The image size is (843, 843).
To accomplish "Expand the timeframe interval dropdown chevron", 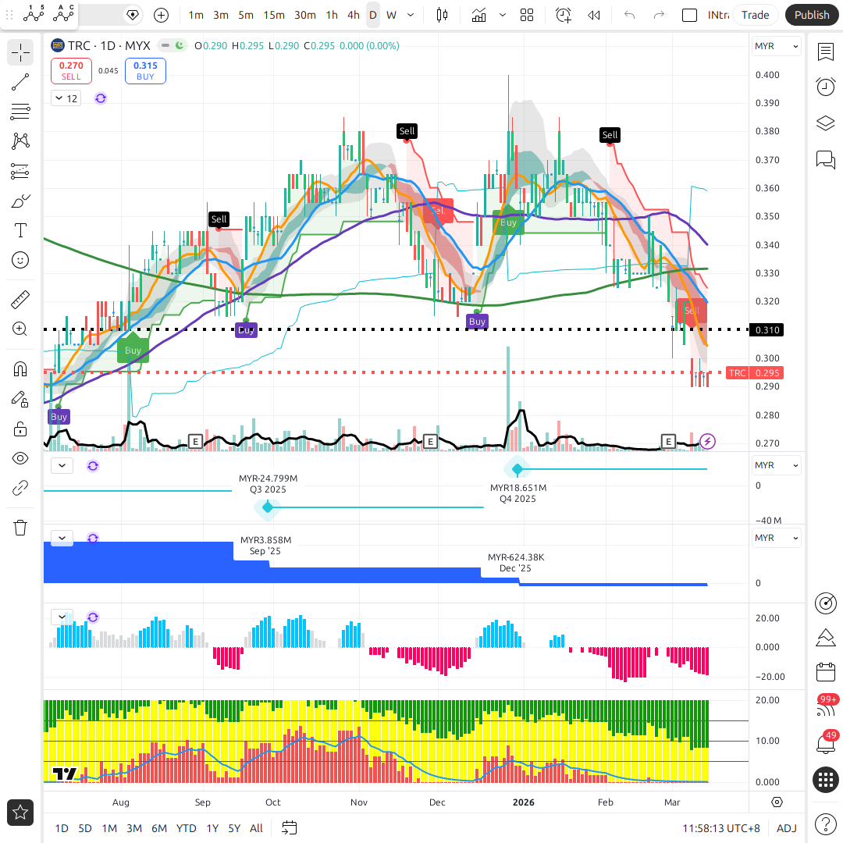I will pyautogui.click(x=411, y=15).
